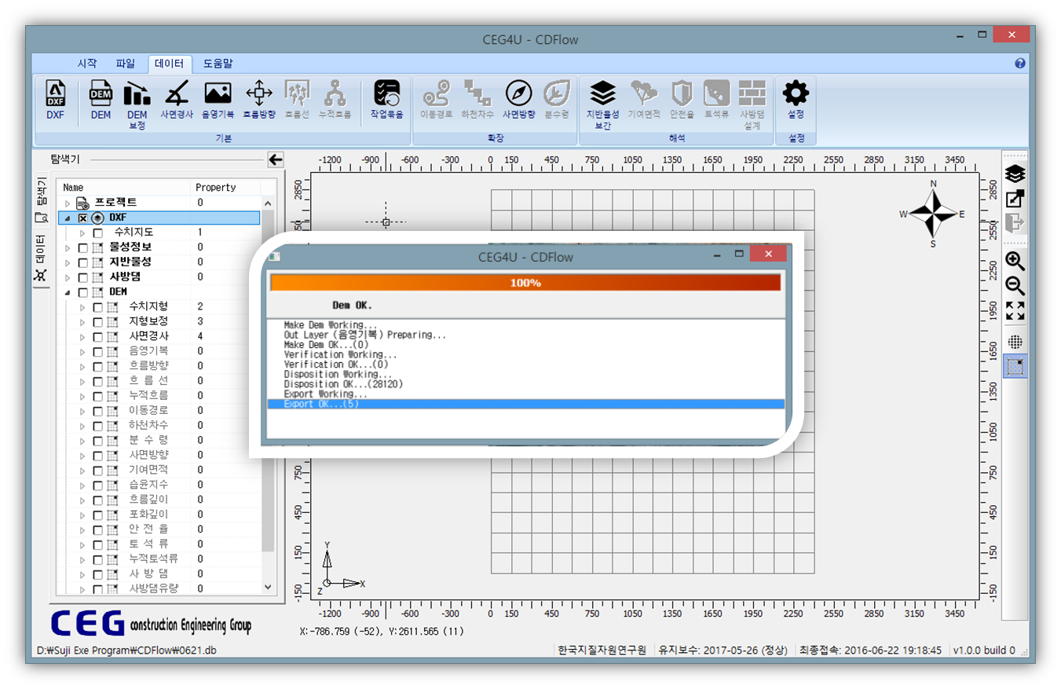Check the 사면경사 checkbox in tree
Screen dimensions: 1061x689
pos(97,336)
